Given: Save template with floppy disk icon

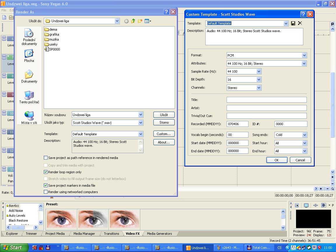Looking at the screenshot, I should (293, 23).
